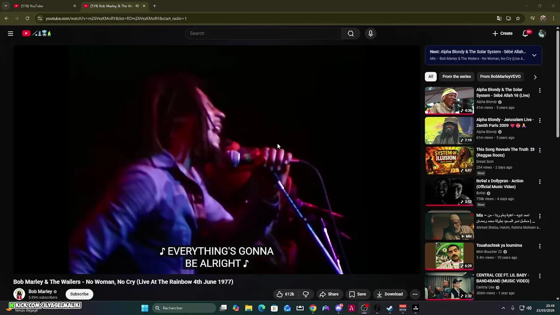Mute the Bob Marley tab audio

click(x=137, y=6)
